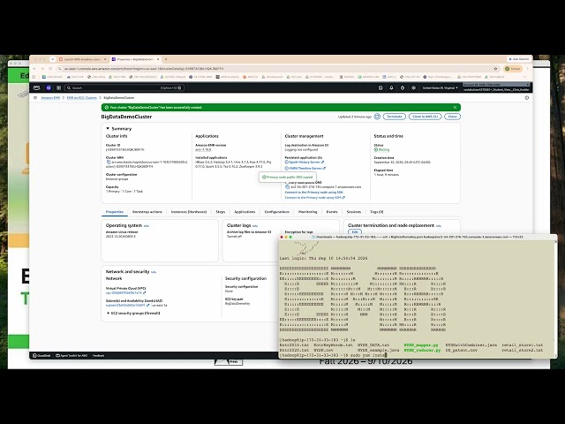Open the account menu dropdown in top bar
Screen dimensions: 565x424
click(496, 87)
